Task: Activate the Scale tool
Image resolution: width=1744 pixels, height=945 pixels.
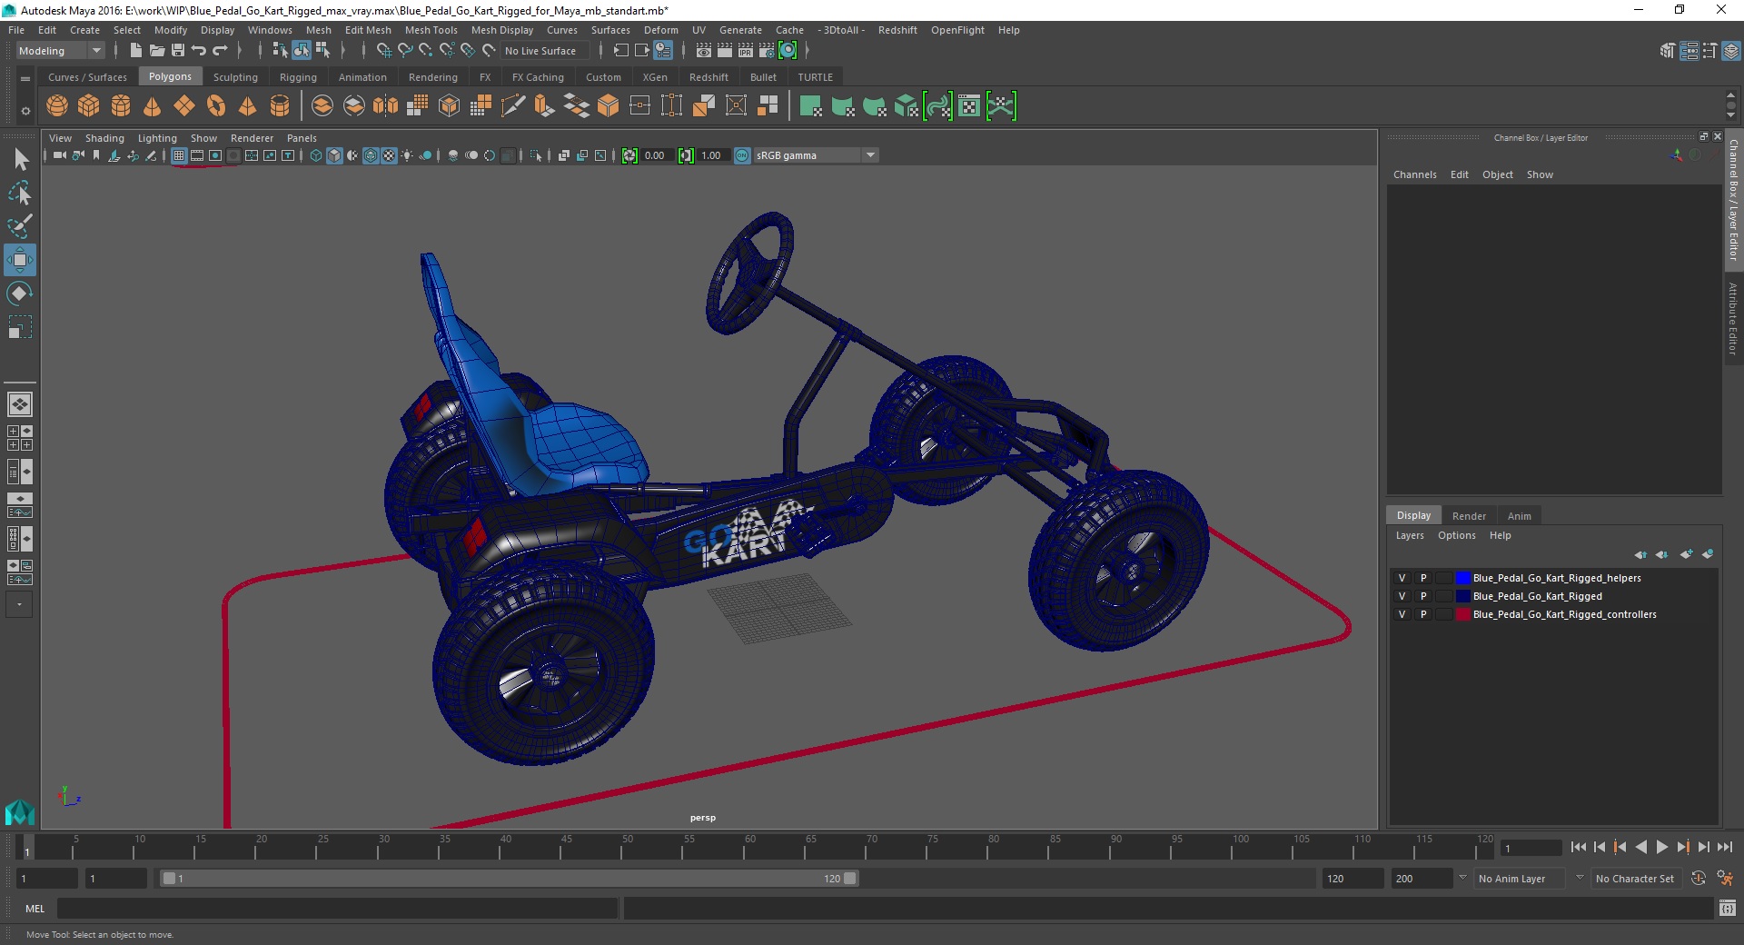Action: pyautogui.click(x=20, y=327)
